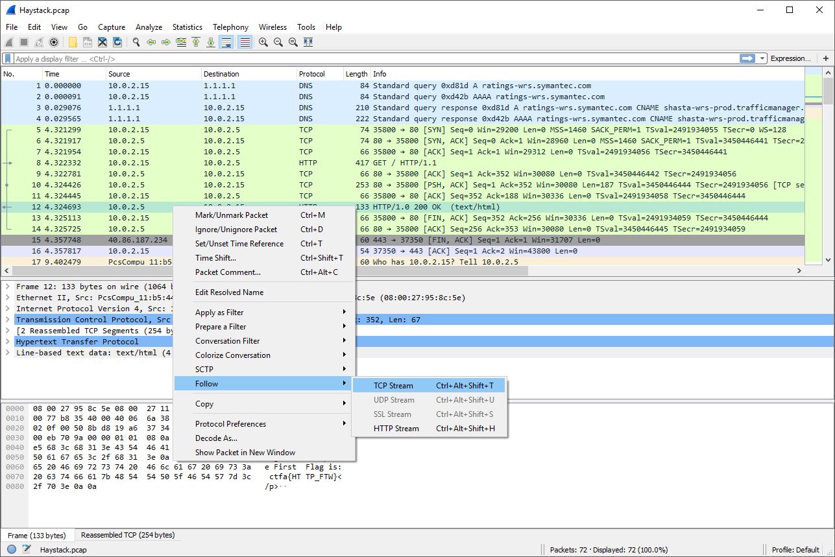Jump to the first packet icon
This screenshot has height=557, width=835.
(196, 42)
